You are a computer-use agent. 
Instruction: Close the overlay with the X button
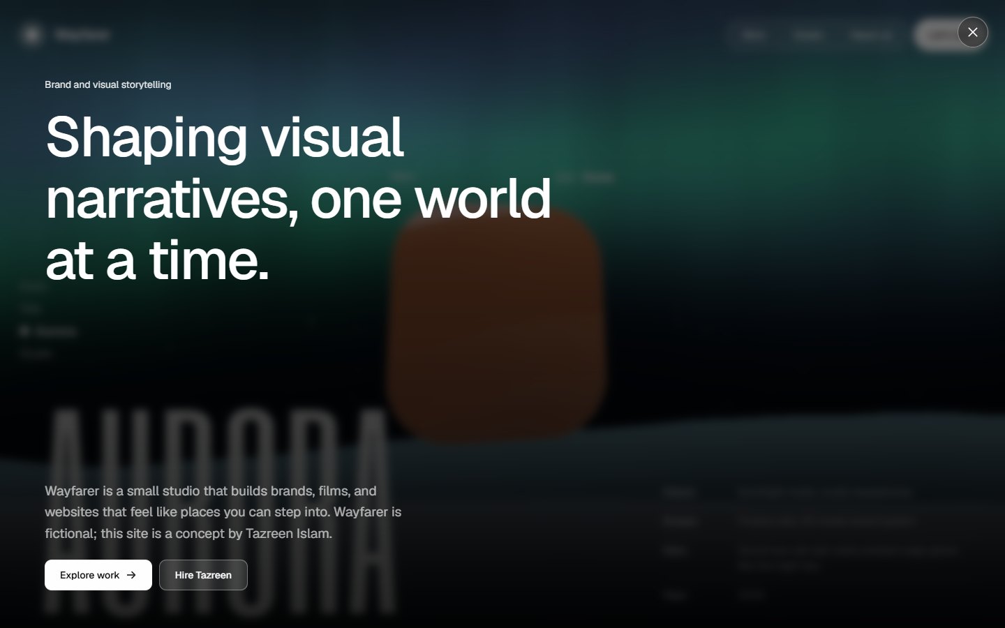(x=972, y=32)
